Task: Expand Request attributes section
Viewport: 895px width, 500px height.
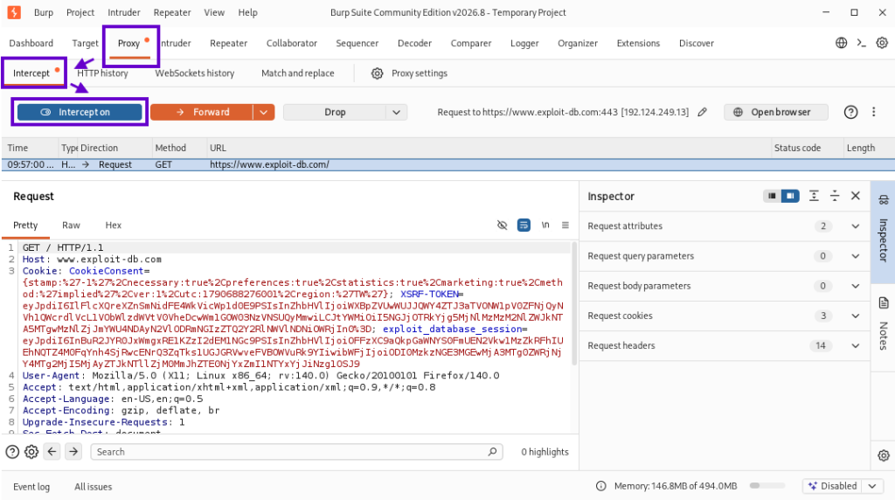Action: coord(855,226)
